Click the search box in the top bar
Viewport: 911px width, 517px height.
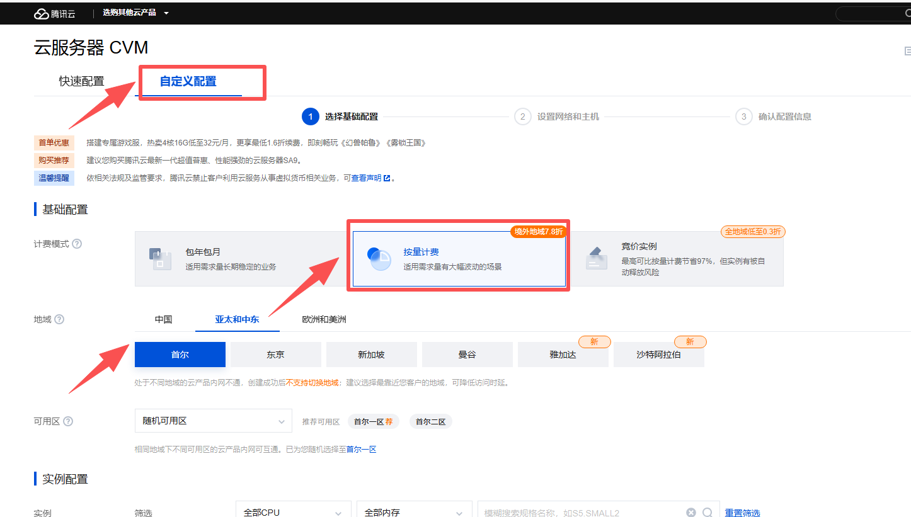(x=873, y=13)
